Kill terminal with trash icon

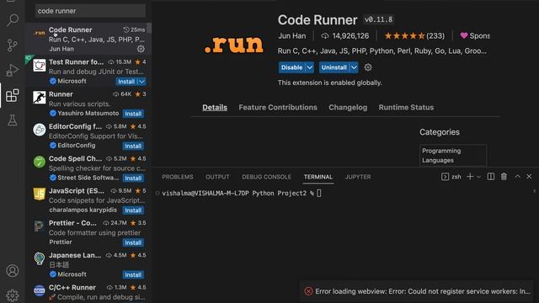[504, 177]
